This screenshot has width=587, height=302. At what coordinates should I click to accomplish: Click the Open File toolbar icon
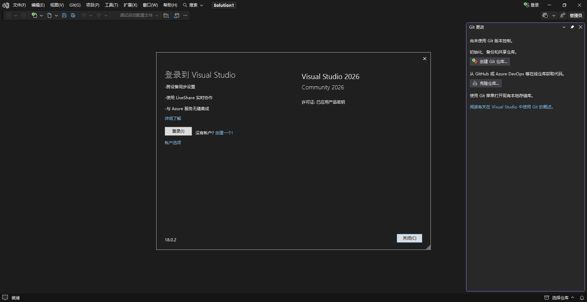[x=49, y=15]
